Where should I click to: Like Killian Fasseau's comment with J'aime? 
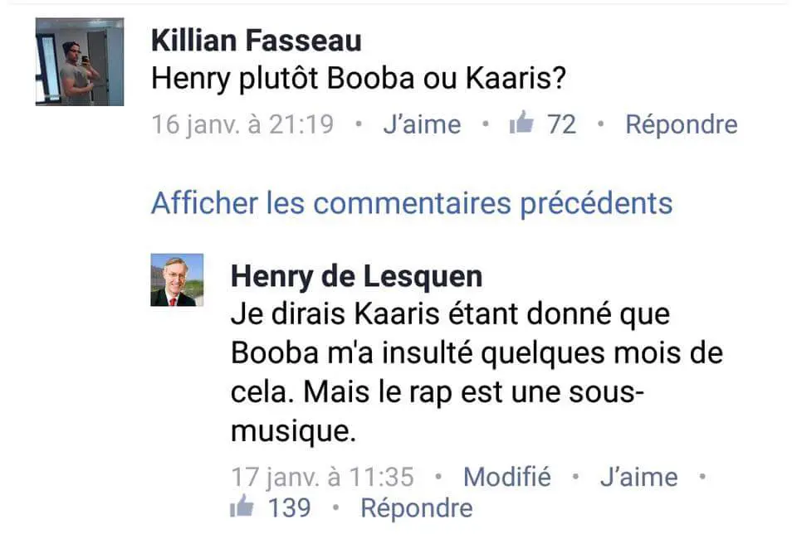pyautogui.click(x=422, y=124)
